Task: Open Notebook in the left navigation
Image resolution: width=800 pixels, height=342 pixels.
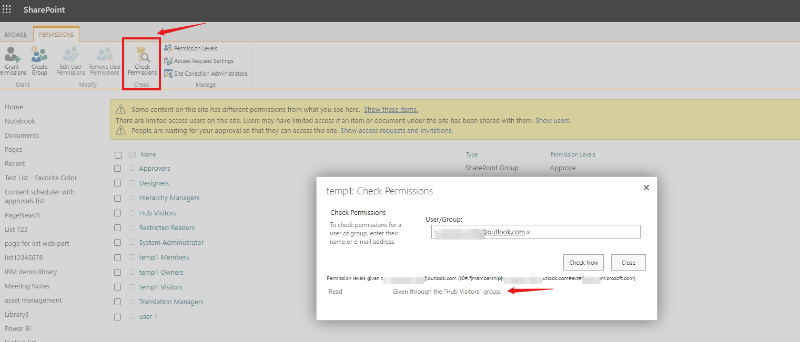Action: pos(20,121)
